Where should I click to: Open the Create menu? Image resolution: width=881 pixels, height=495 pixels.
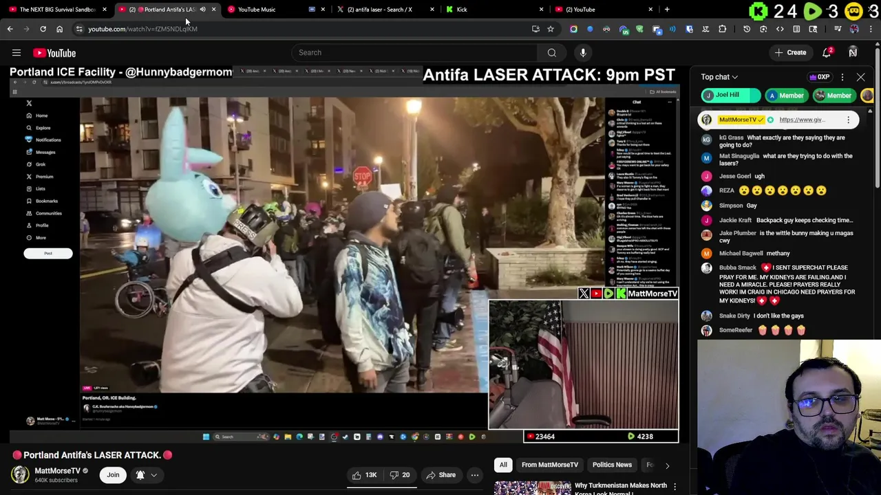(x=790, y=52)
